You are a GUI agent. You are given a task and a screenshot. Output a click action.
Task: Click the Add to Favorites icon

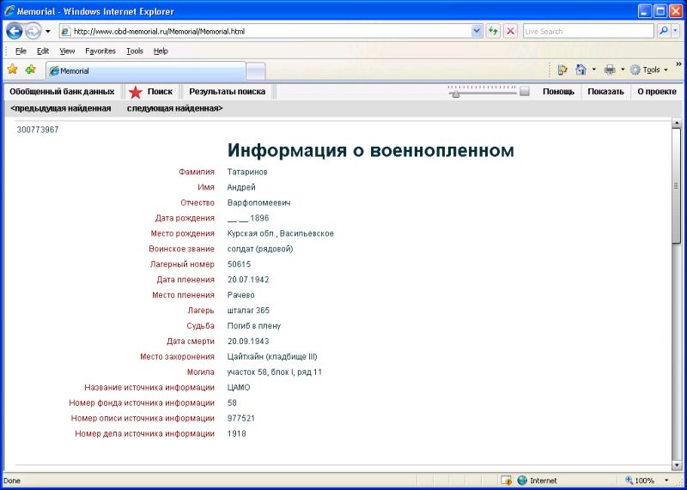tap(30, 70)
